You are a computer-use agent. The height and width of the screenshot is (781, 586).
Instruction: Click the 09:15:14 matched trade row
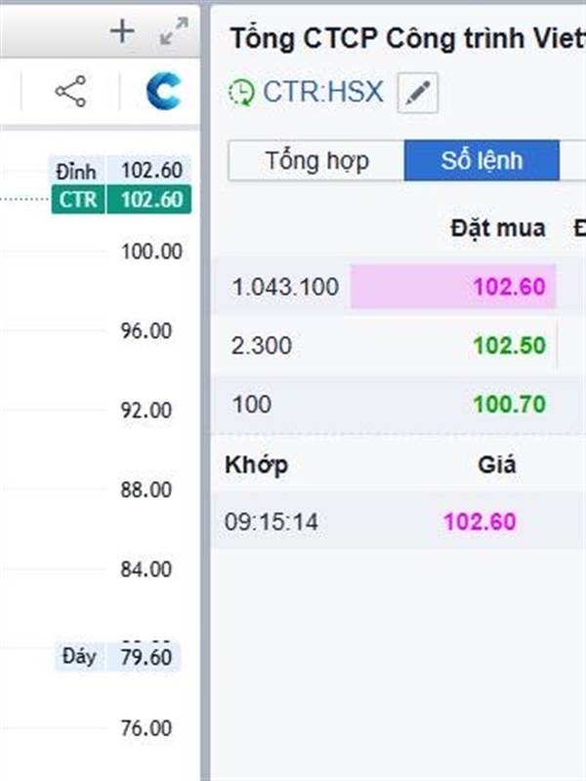(272, 522)
